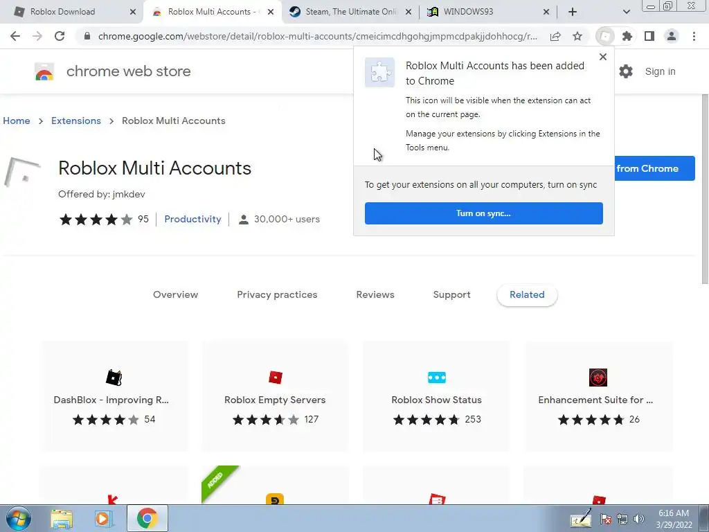Go to Extensions breadcrumb link
This screenshot has height=532, width=709.
76,121
